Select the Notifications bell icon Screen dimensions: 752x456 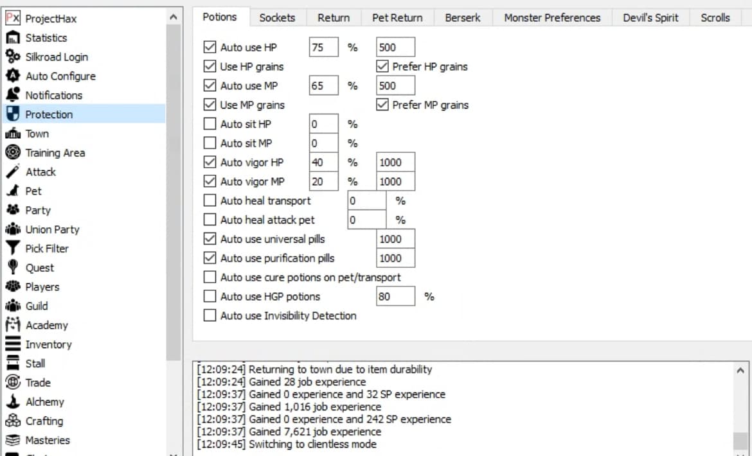tap(13, 95)
